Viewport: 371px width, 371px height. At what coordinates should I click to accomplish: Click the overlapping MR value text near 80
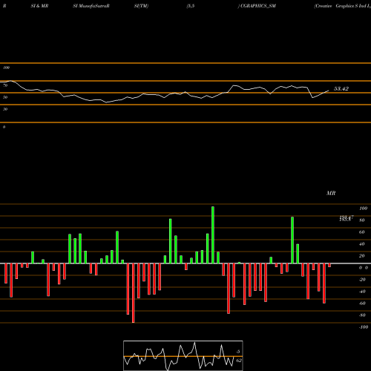coord(347,218)
